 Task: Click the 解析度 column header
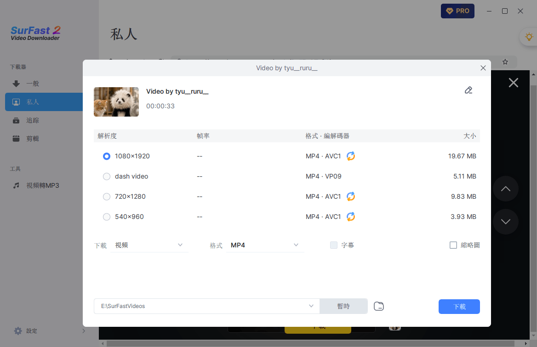(107, 136)
